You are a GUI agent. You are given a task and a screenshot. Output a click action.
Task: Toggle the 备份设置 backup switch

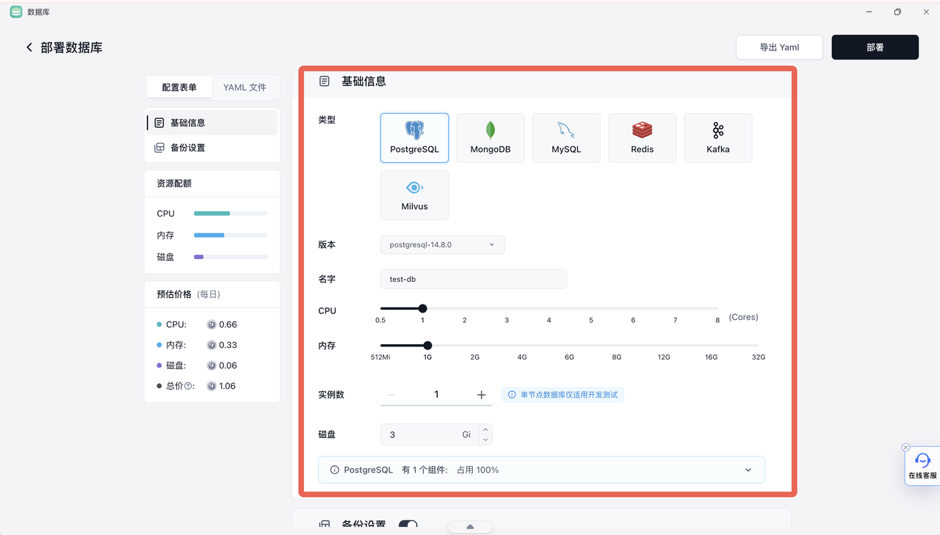pyautogui.click(x=408, y=525)
